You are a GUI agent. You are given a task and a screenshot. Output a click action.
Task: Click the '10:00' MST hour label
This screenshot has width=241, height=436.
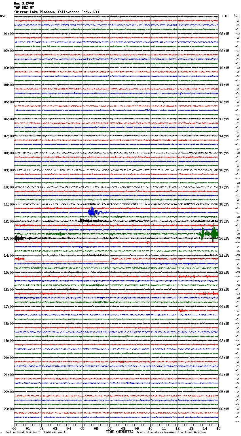[x=9, y=187]
